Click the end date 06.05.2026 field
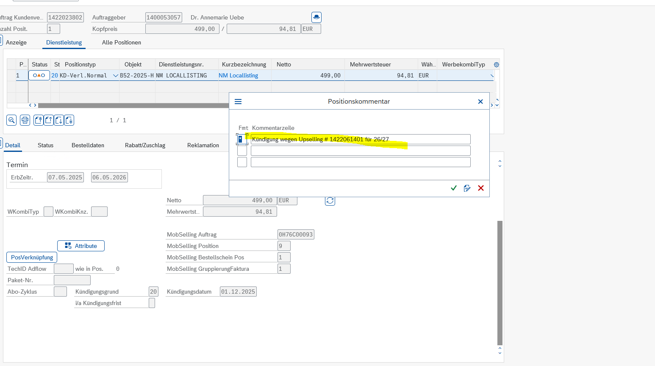 click(109, 177)
